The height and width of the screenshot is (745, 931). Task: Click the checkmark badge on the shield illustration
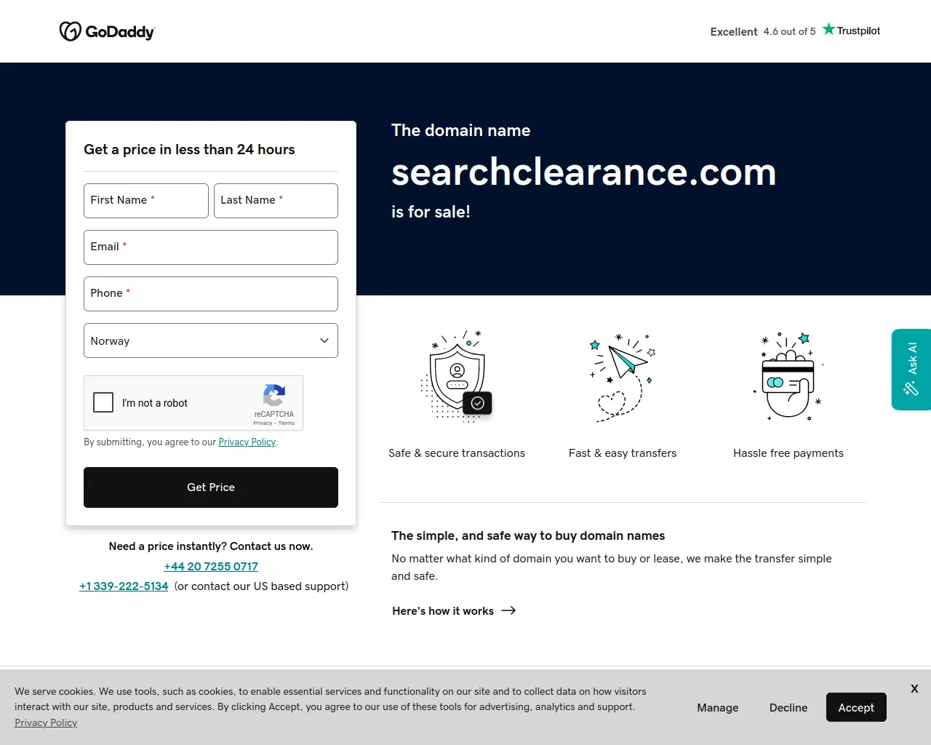[477, 402]
